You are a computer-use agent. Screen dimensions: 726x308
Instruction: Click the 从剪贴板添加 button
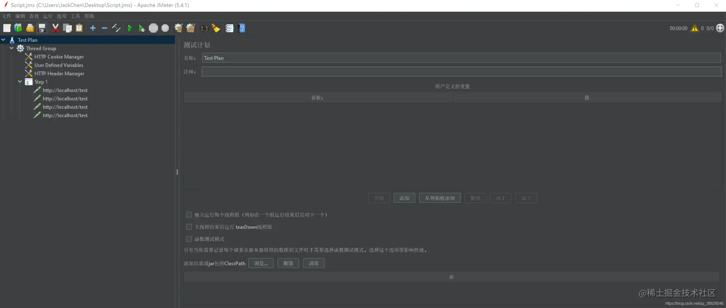(439, 197)
